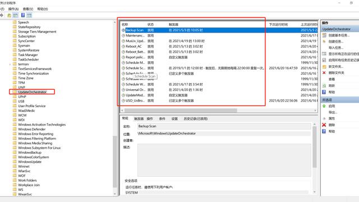The width and height of the screenshot is (359, 202).
Task: Sort by the 名称 column header
Action: [125, 25]
